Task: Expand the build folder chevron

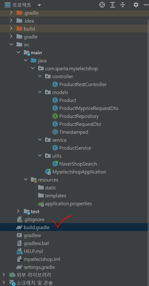Action: [x=11, y=29]
